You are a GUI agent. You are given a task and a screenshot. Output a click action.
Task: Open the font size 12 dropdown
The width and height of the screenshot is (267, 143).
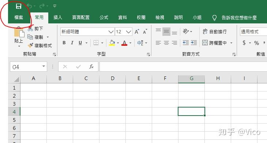(x=128, y=32)
